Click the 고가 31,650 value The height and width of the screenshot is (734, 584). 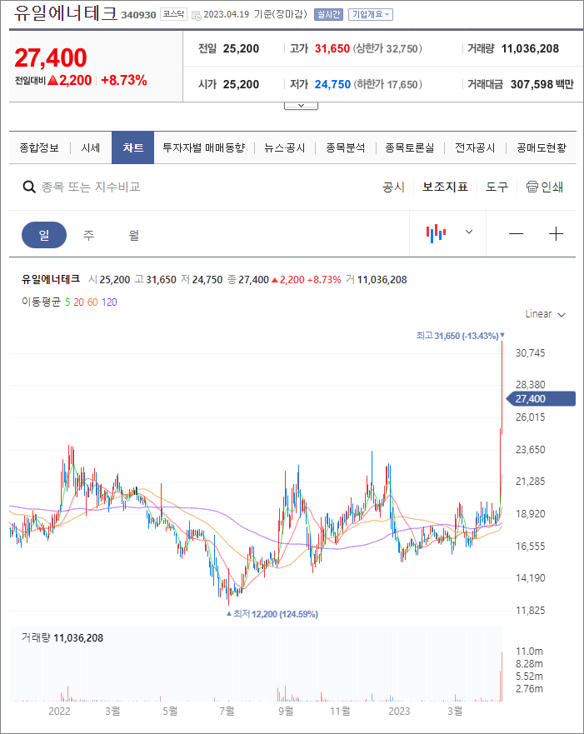[332, 48]
